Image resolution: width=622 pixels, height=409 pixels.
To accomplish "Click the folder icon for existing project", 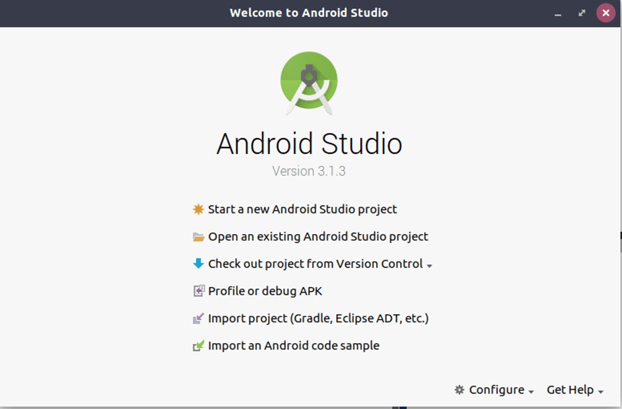I will (199, 237).
